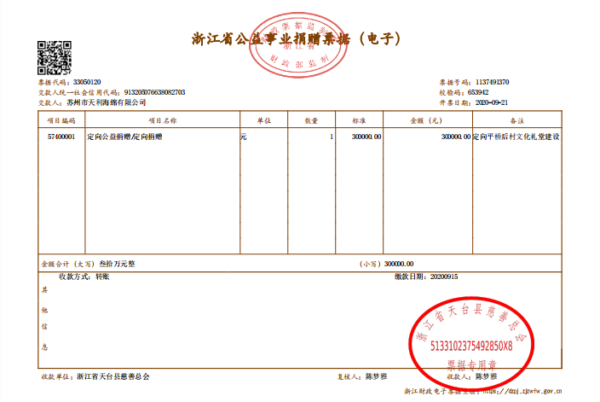This screenshot has height=402, width=600.
Task: Click the QR code on the receipt
Action: click(x=55, y=57)
